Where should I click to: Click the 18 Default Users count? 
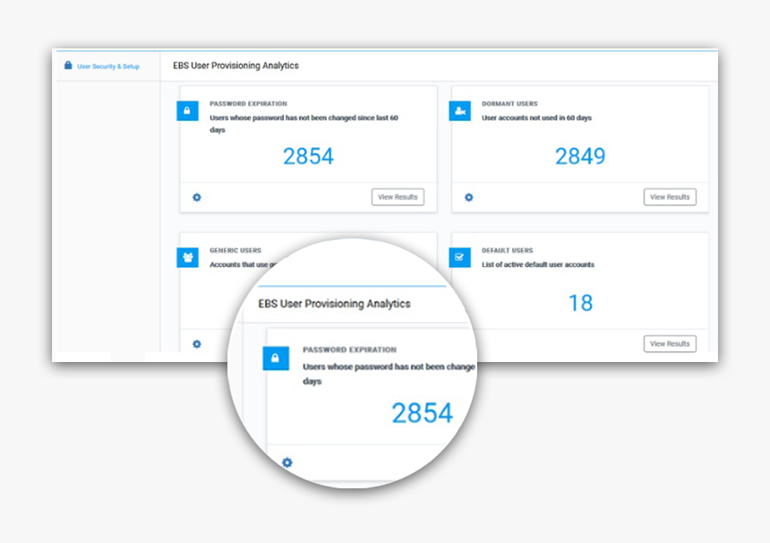tap(580, 303)
